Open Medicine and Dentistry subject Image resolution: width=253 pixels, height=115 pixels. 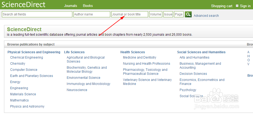click(140, 57)
